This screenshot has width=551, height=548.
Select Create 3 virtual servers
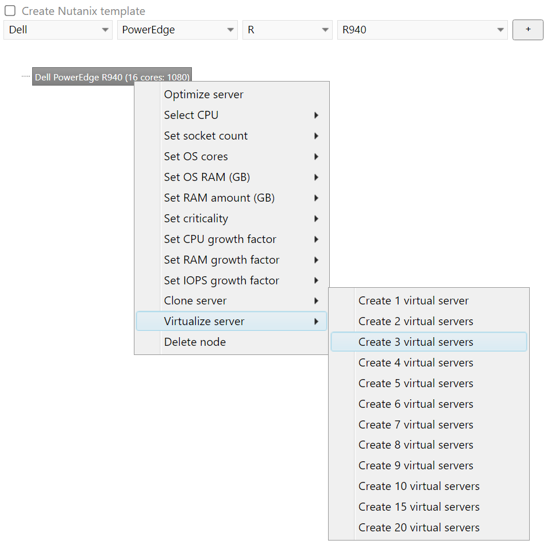[415, 342]
